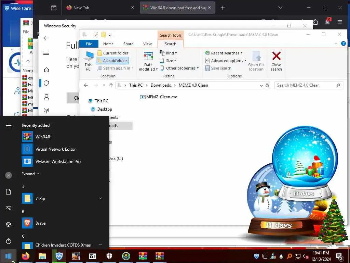Open the Kind filter dropdown

[169, 53]
